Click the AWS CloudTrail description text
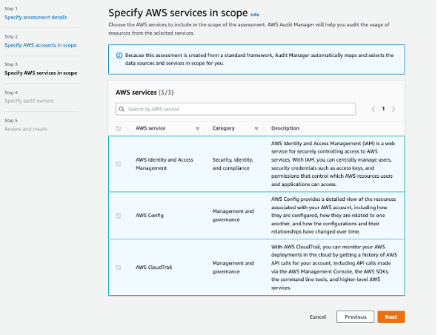This screenshot has width=438, height=335. (x=334, y=268)
